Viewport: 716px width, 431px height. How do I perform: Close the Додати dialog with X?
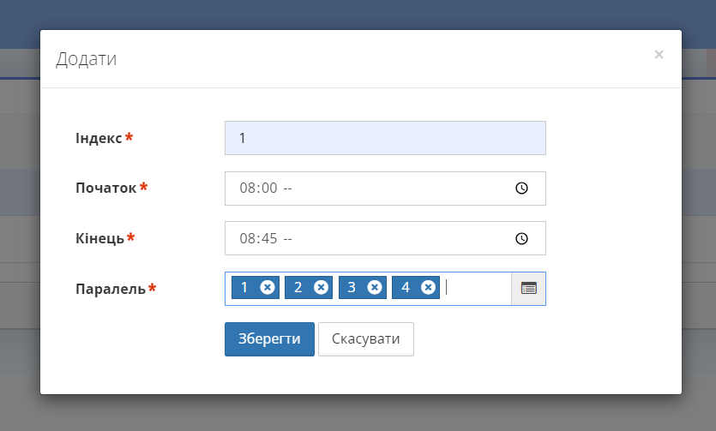[659, 55]
